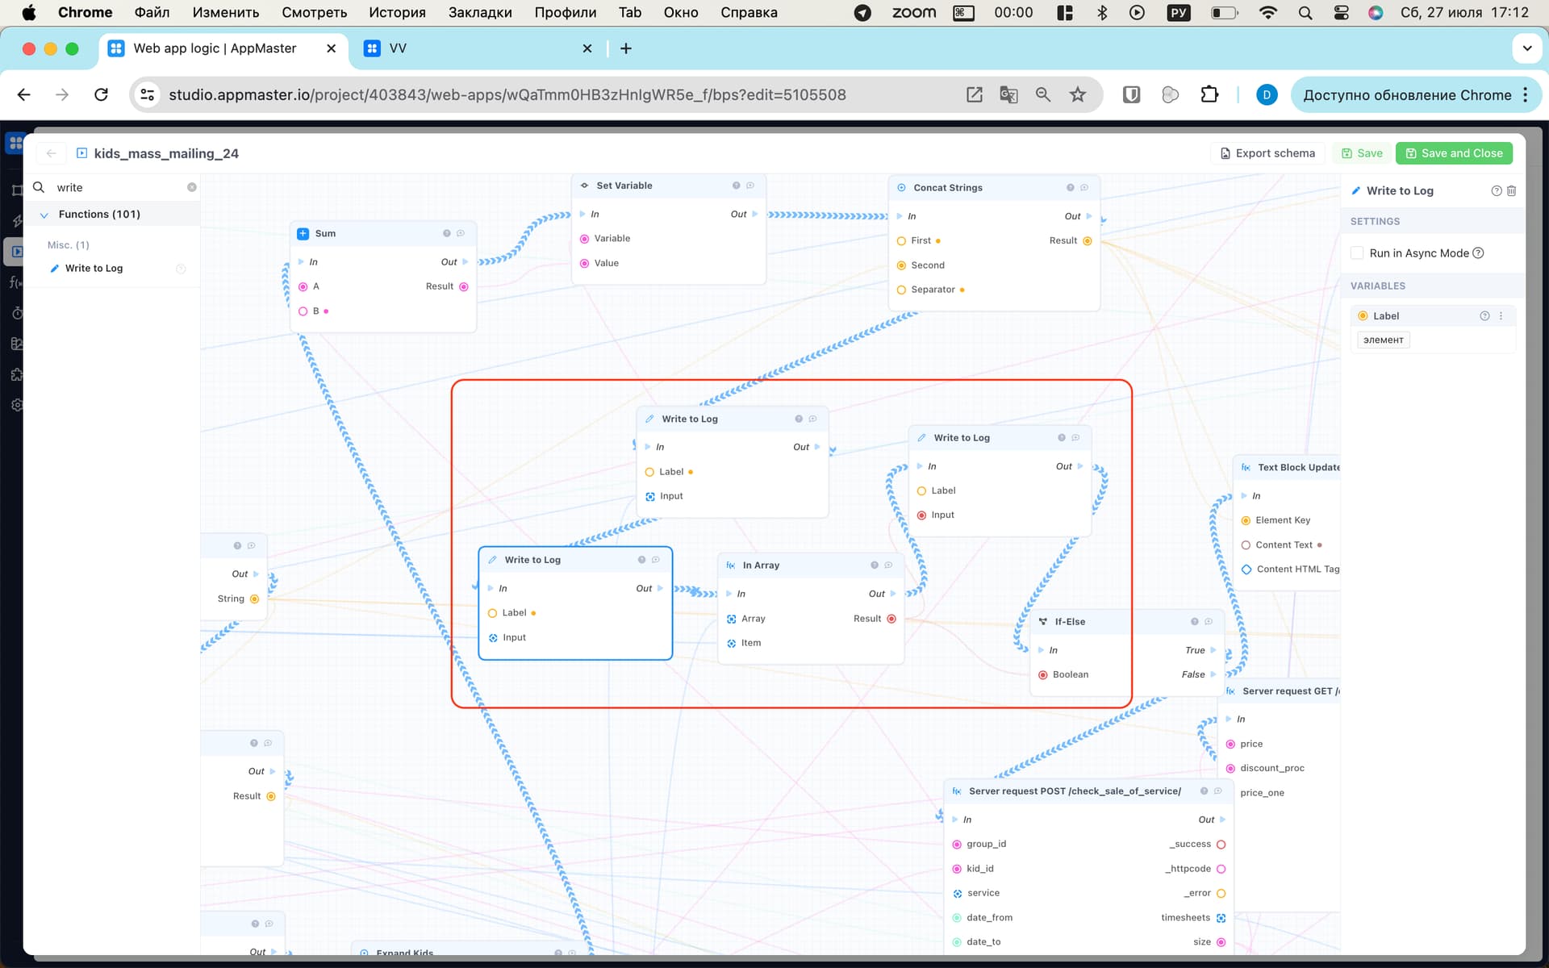
Task: Click True output arrow on If-Else
Action: click(x=1213, y=650)
